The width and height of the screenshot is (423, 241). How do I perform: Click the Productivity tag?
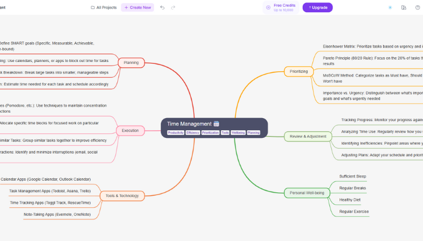(176, 133)
